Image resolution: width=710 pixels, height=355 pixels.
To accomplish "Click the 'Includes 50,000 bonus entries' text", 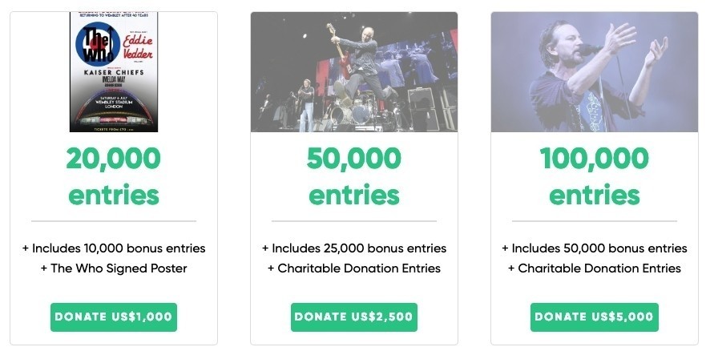I will coord(595,248).
